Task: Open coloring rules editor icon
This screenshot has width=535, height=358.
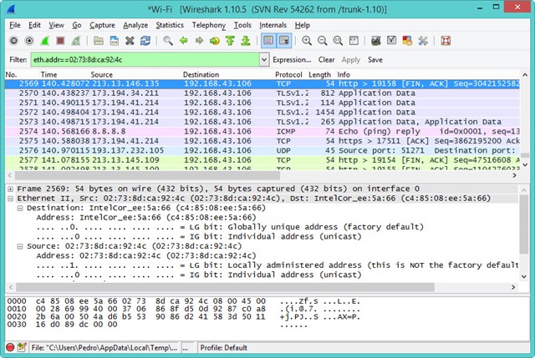Action: [407, 41]
